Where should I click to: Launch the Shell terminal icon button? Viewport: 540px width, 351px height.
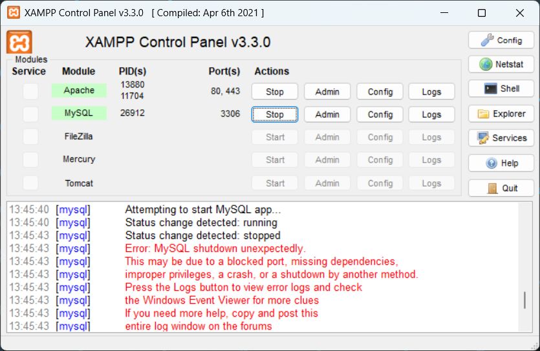[x=501, y=89]
